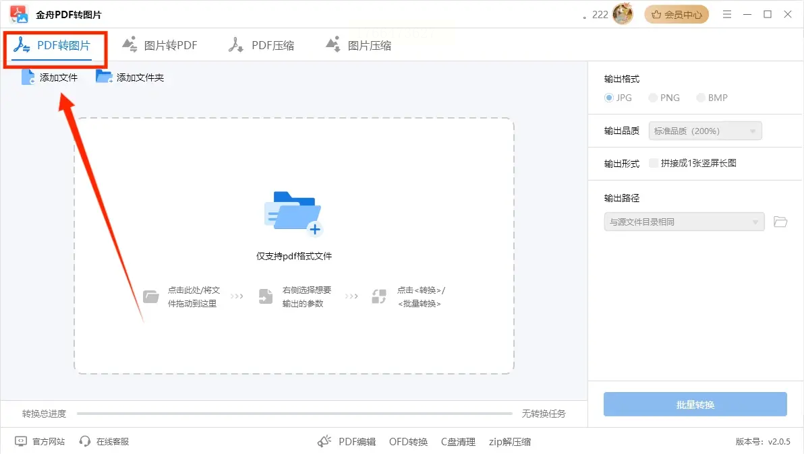This screenshot has width=804, height=454.
Task: Click the username 222 text
Action: 600,15
